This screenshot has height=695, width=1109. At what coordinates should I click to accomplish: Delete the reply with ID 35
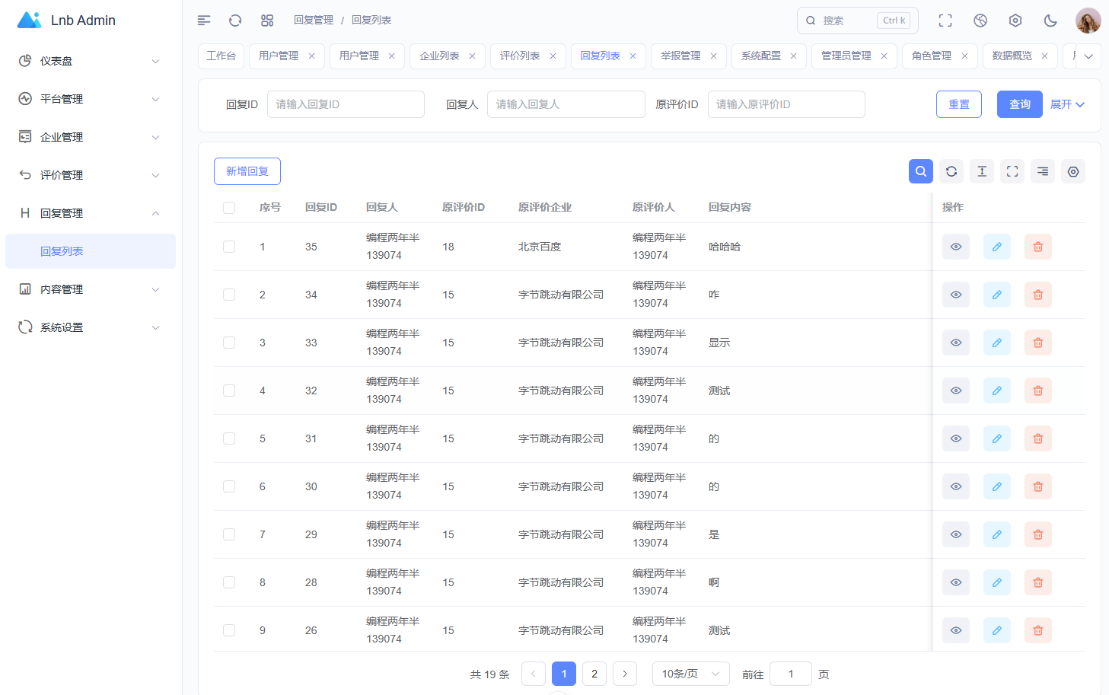pyautogui.click(x=1037, y=247)
